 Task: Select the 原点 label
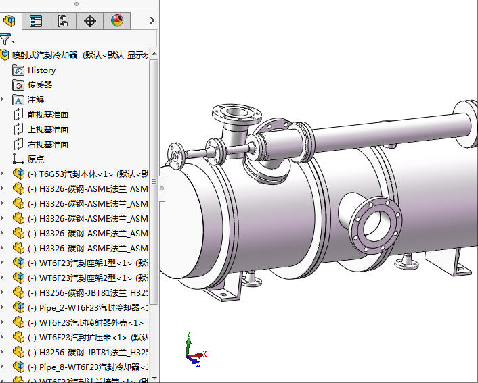click(x=36, y=159)
